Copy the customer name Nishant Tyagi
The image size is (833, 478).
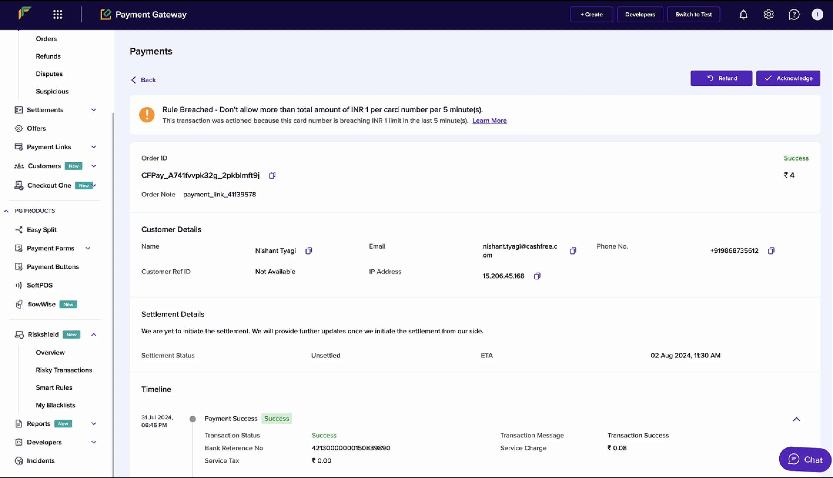pos(309,251)
